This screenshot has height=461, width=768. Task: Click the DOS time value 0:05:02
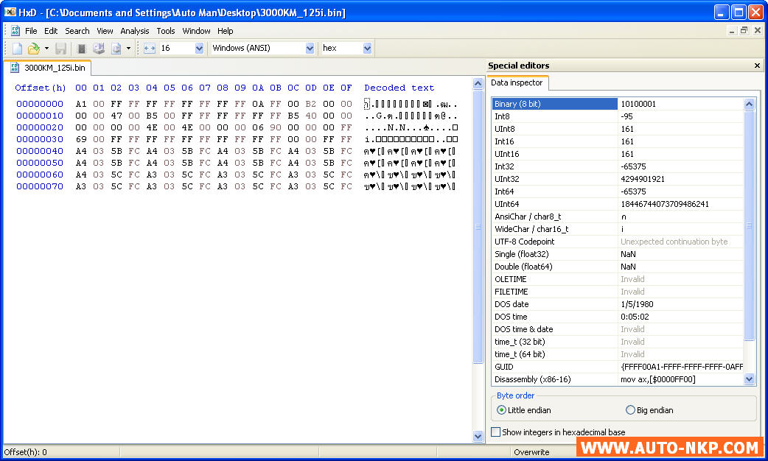pyautogui.click(x=635, y=317)
